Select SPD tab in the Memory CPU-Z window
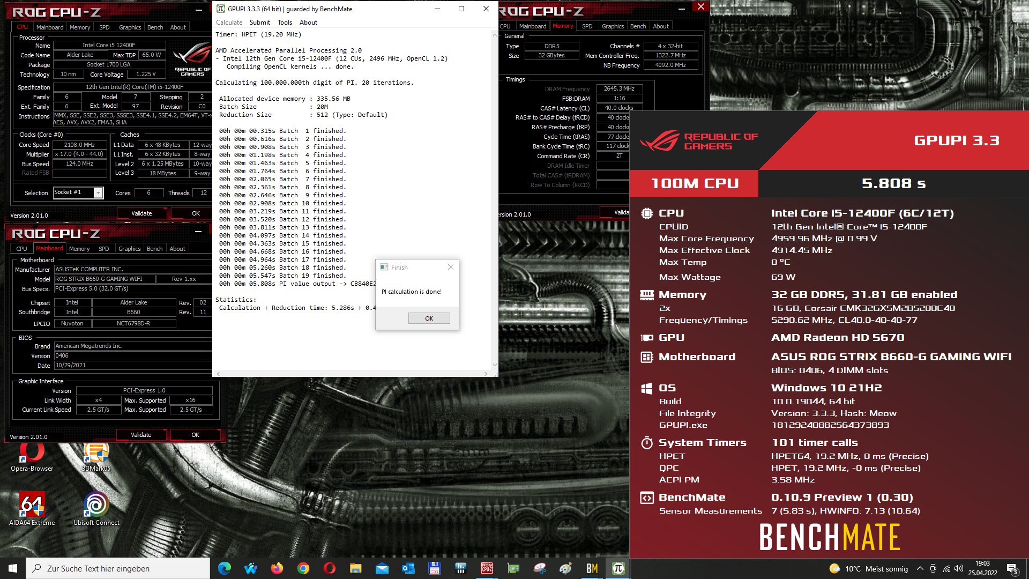 coord(587,26)
